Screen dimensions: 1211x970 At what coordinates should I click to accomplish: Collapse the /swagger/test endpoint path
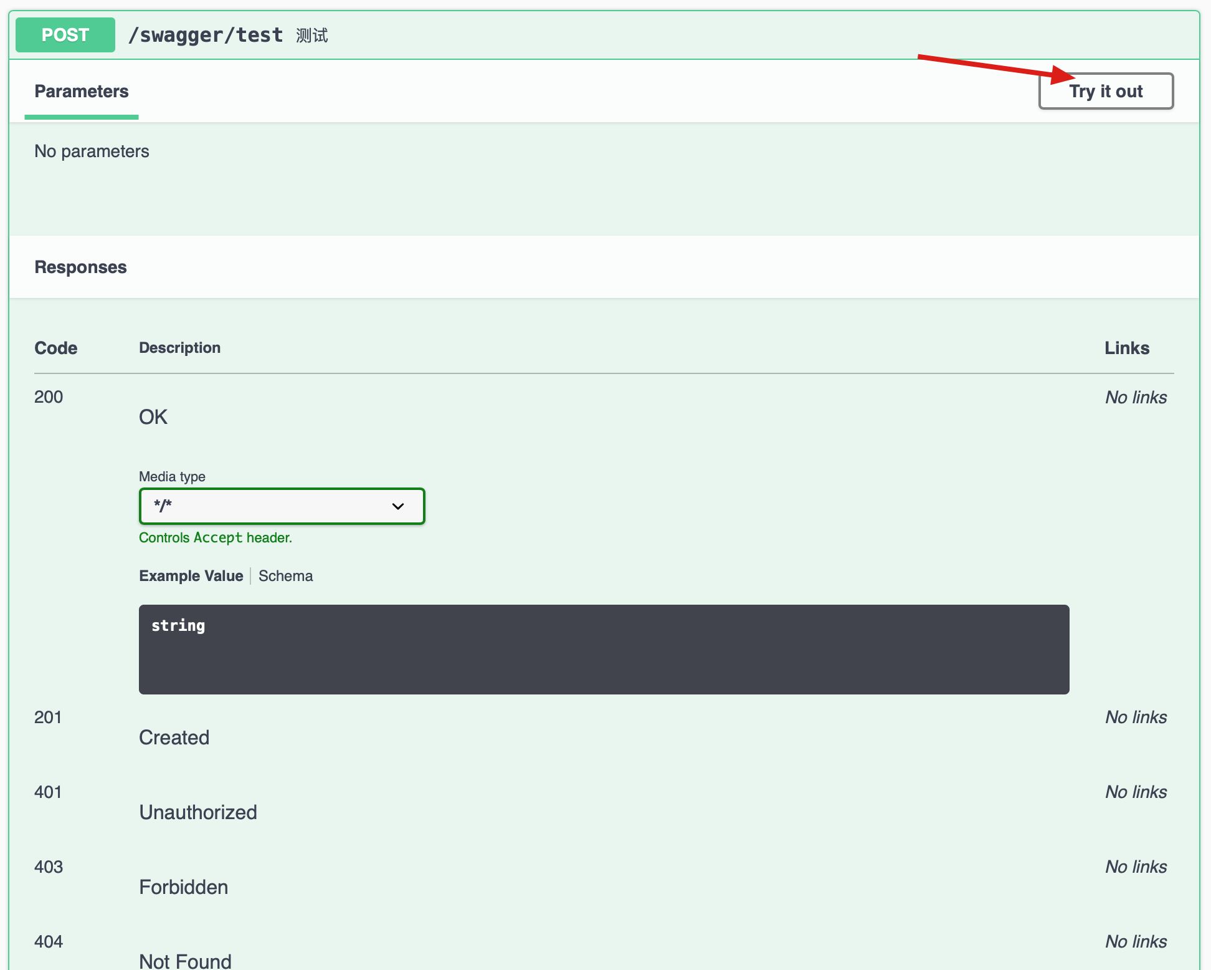(x=206, y=36)
